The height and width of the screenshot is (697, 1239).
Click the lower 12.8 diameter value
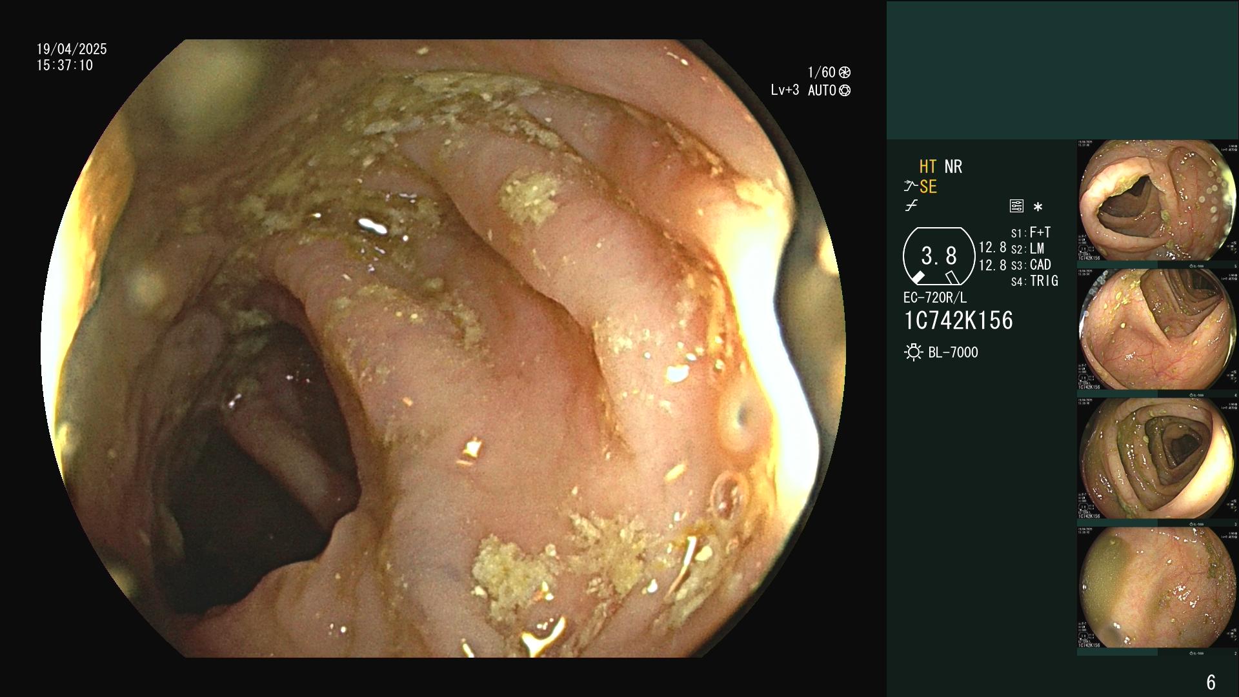point(992,265)
